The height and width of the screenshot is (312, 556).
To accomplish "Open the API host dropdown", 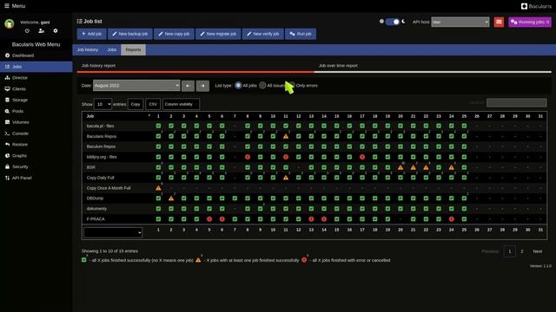I will pyautogui.click(x=460, y=22).
